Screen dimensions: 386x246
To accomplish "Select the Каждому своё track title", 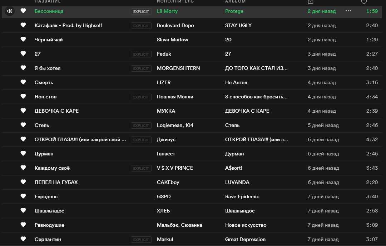I will pyautogui.click(x=52, y=168).
